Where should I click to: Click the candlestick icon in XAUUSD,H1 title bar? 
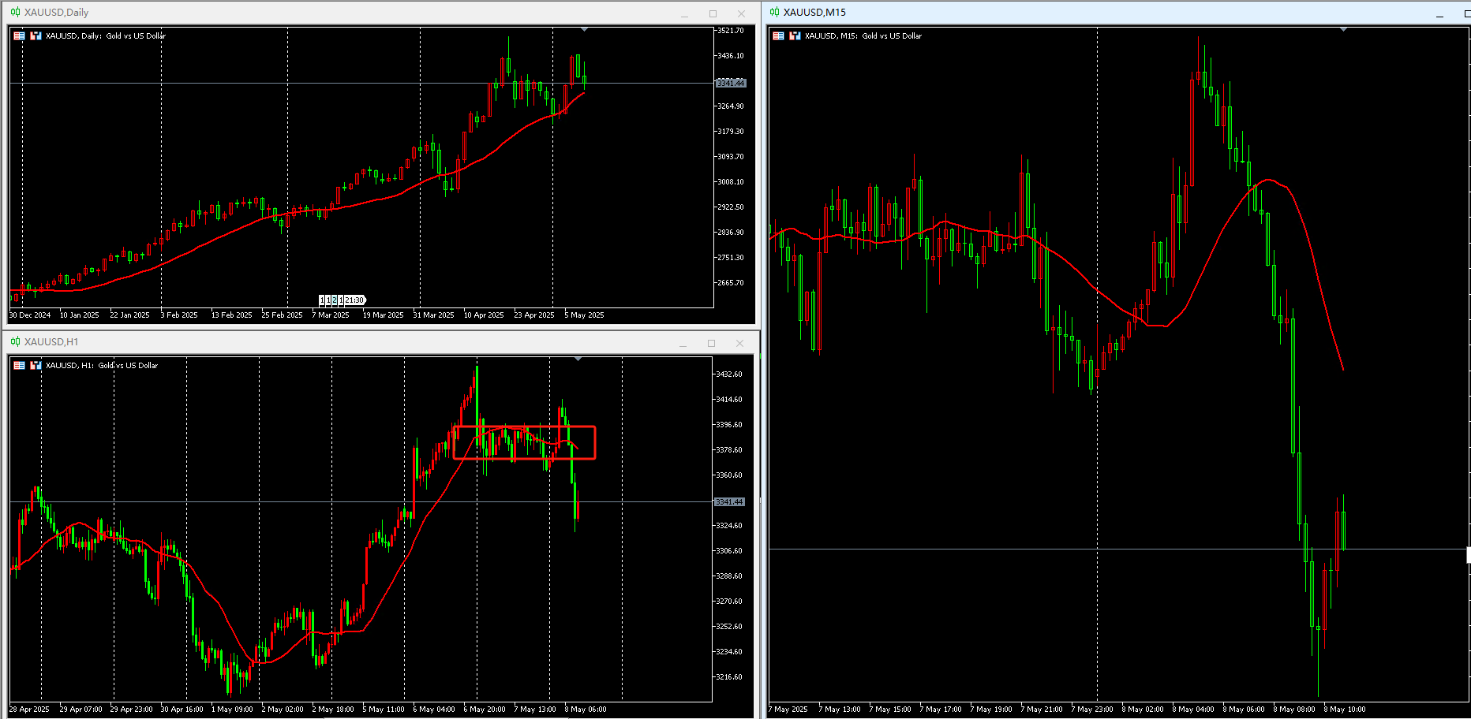[x=15, y=342]
